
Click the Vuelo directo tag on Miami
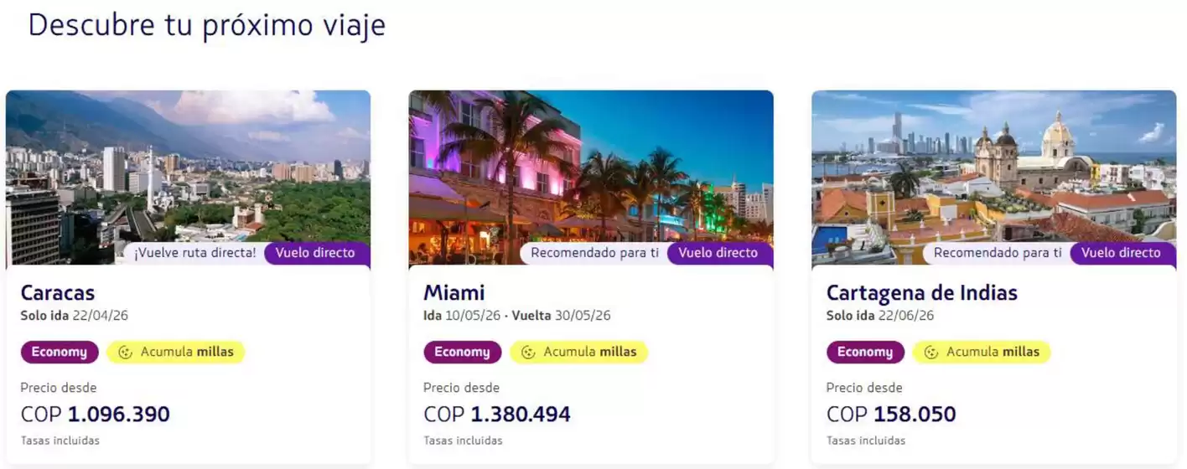coord(718,253)
